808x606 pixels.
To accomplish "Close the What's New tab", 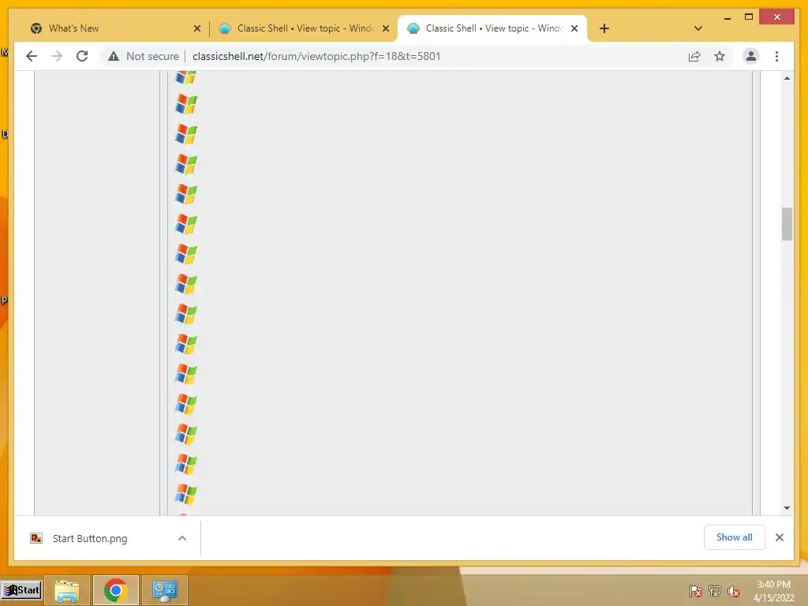I will [196, 28].
